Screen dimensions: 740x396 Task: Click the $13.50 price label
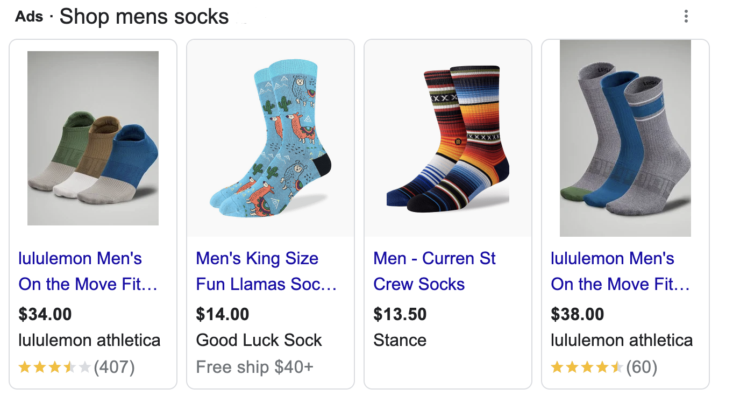click(x=400, y=314)
